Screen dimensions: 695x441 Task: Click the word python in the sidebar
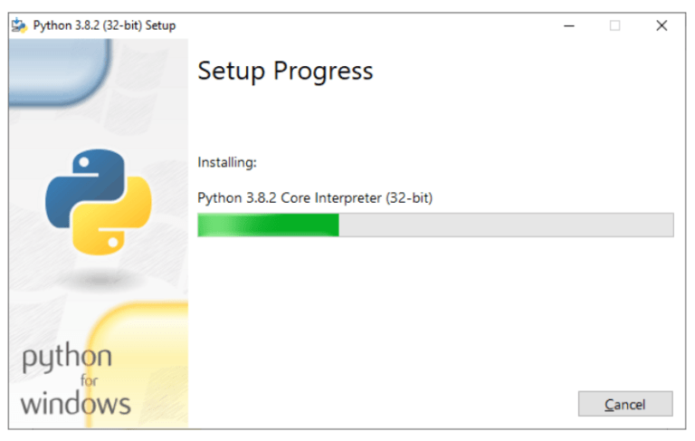[67, 358]
